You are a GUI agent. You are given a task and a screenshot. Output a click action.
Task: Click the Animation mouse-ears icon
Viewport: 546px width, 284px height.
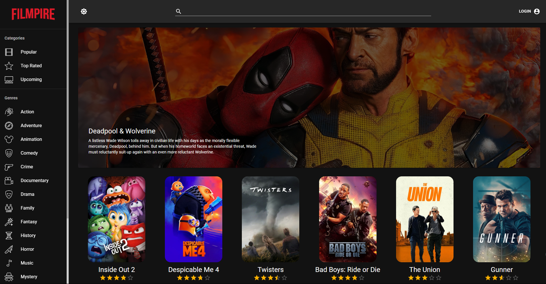(x=9, y=139)
